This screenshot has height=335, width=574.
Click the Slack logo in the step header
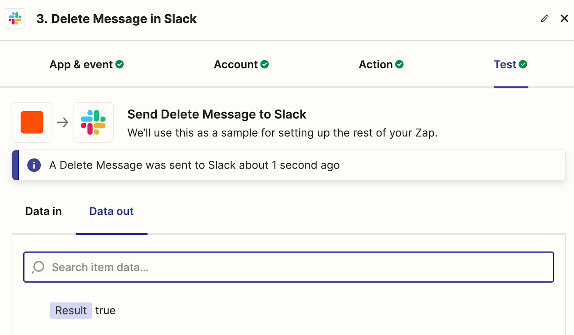15,19
